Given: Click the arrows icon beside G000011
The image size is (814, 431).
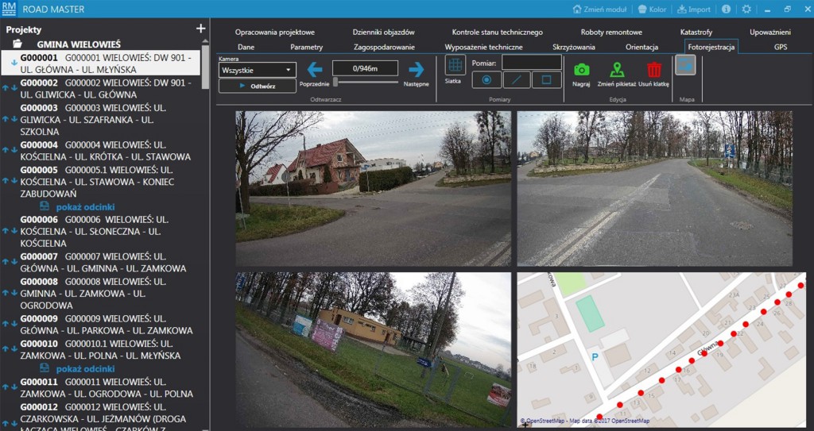Looking at the screenshot, I should 10,387.
